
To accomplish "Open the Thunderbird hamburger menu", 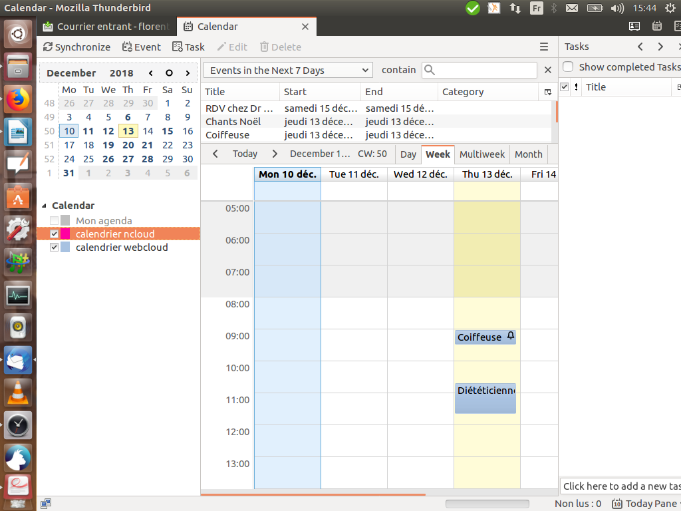I will pyautogui.click(x=544, y=47).
